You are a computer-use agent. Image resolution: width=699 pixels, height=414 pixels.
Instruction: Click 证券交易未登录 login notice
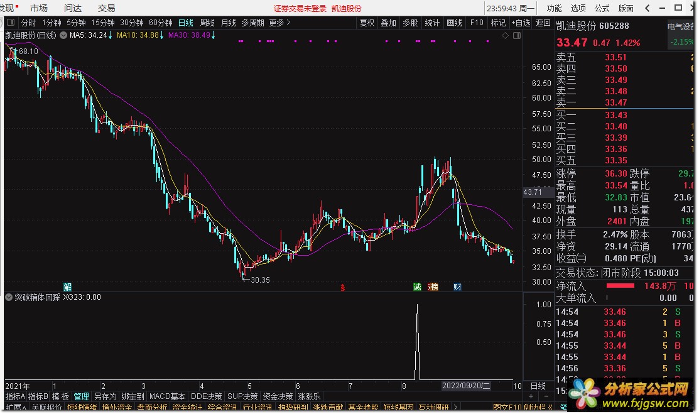300,8
